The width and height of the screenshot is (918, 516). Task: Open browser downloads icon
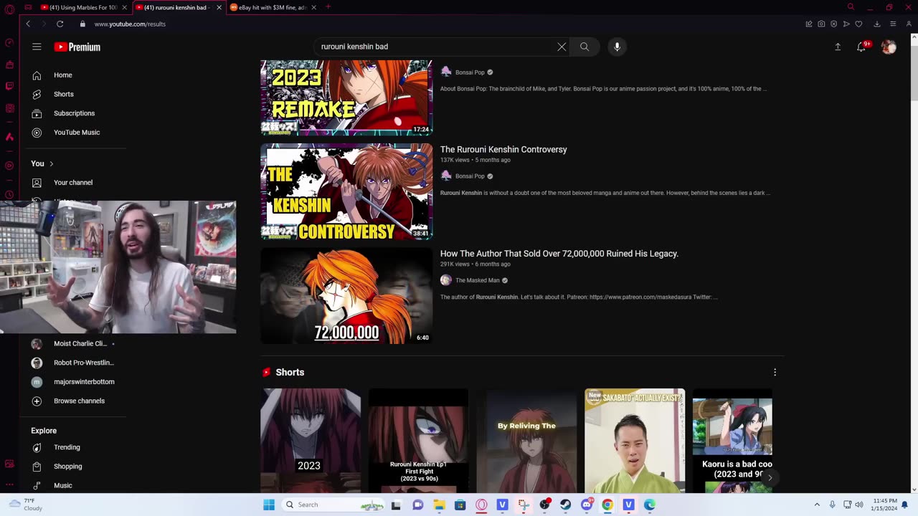coord(876,24)
